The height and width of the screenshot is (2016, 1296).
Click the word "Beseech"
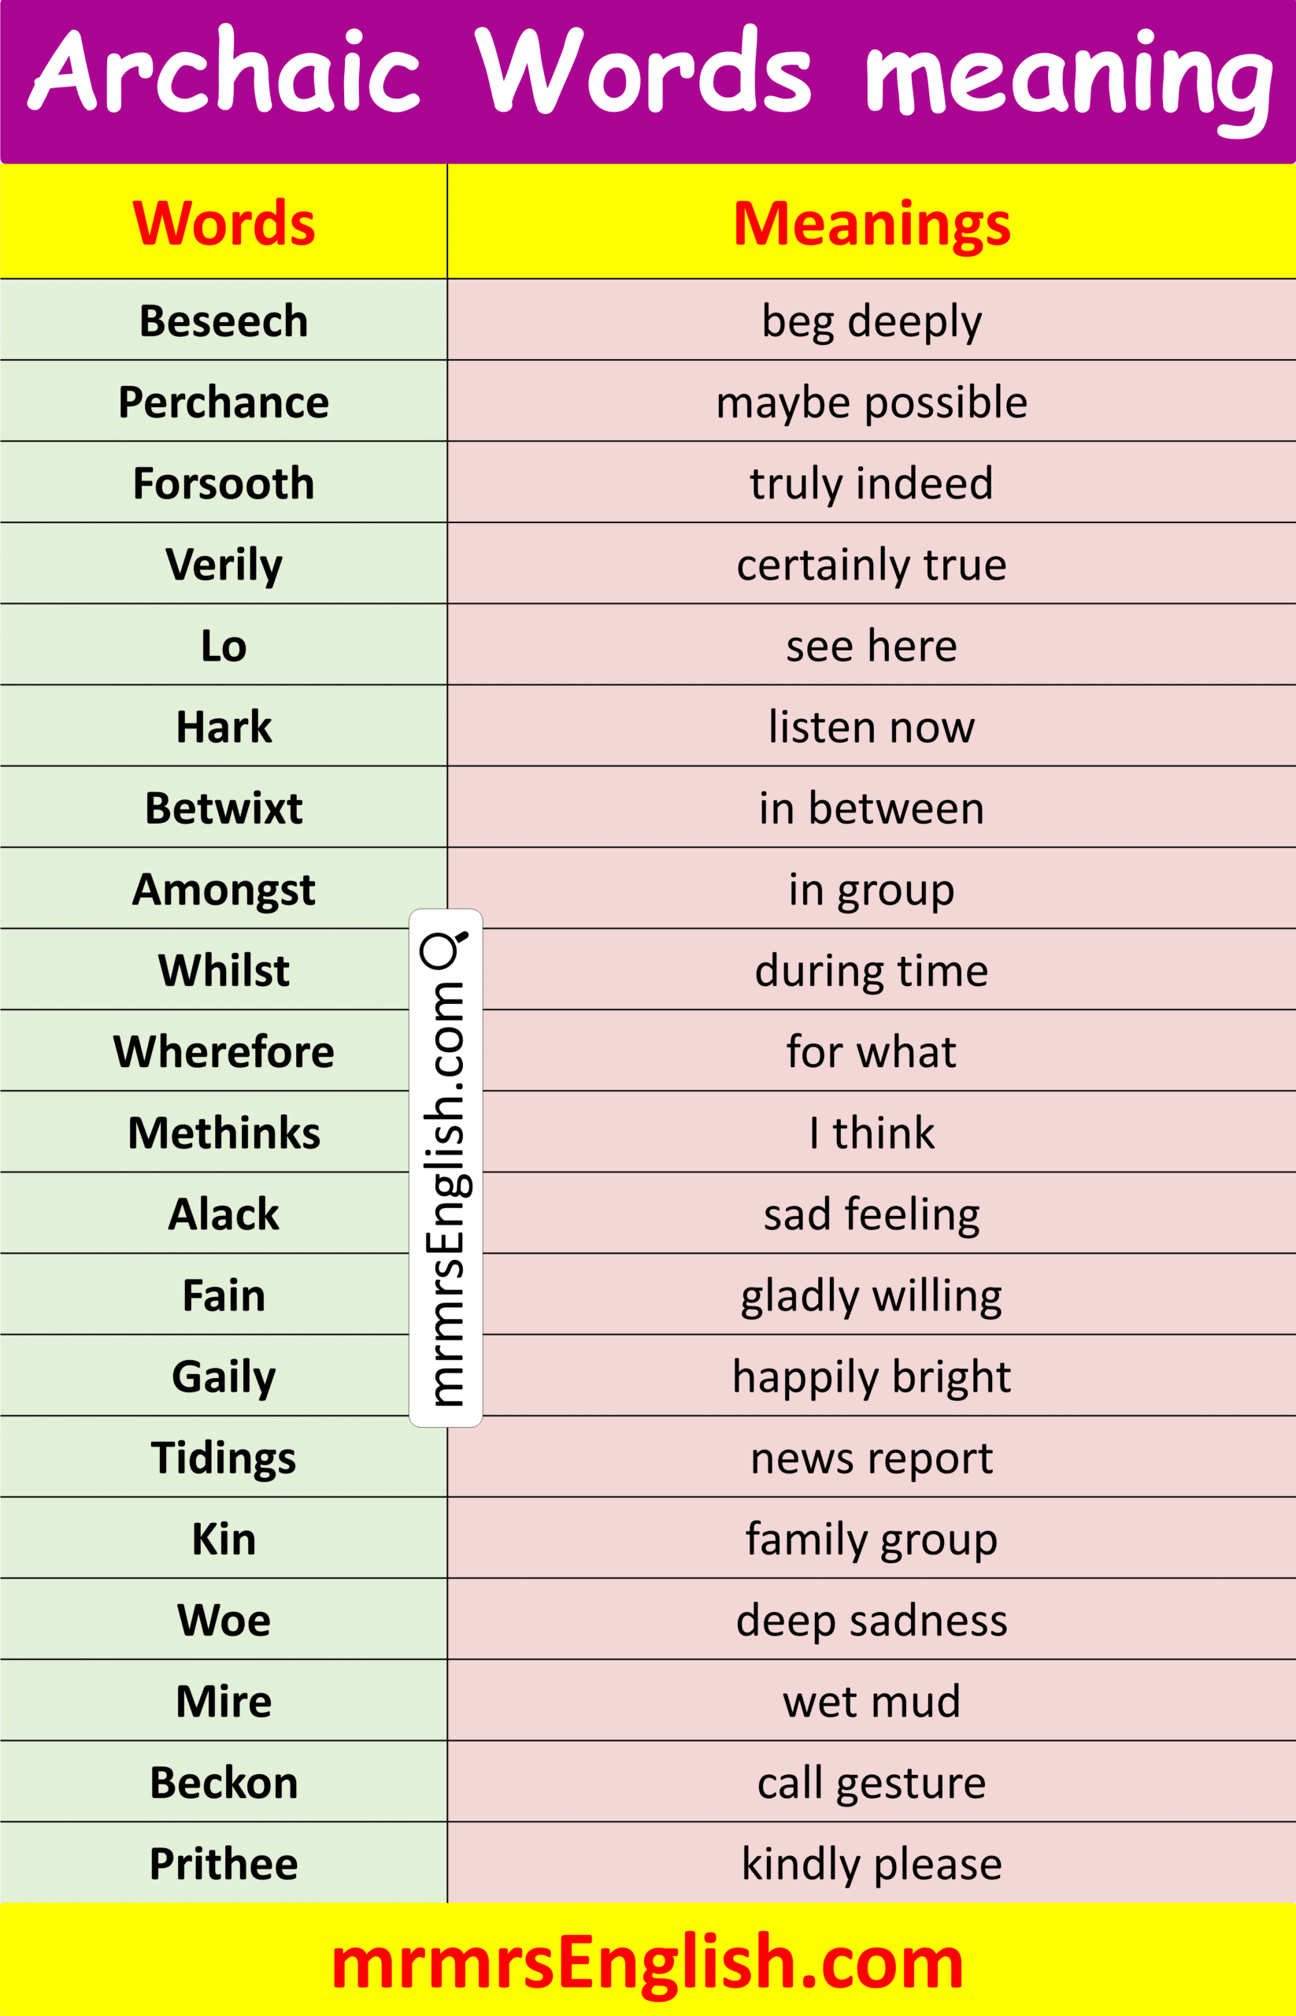[224, 321]
